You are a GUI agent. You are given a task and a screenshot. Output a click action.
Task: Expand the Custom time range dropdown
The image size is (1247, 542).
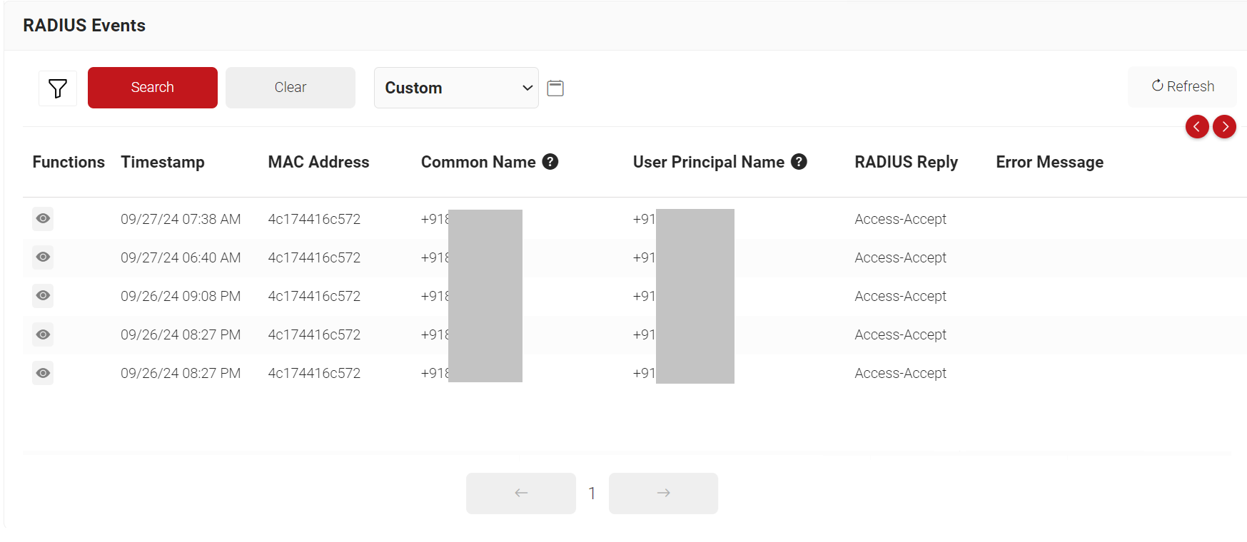(456, 88)
